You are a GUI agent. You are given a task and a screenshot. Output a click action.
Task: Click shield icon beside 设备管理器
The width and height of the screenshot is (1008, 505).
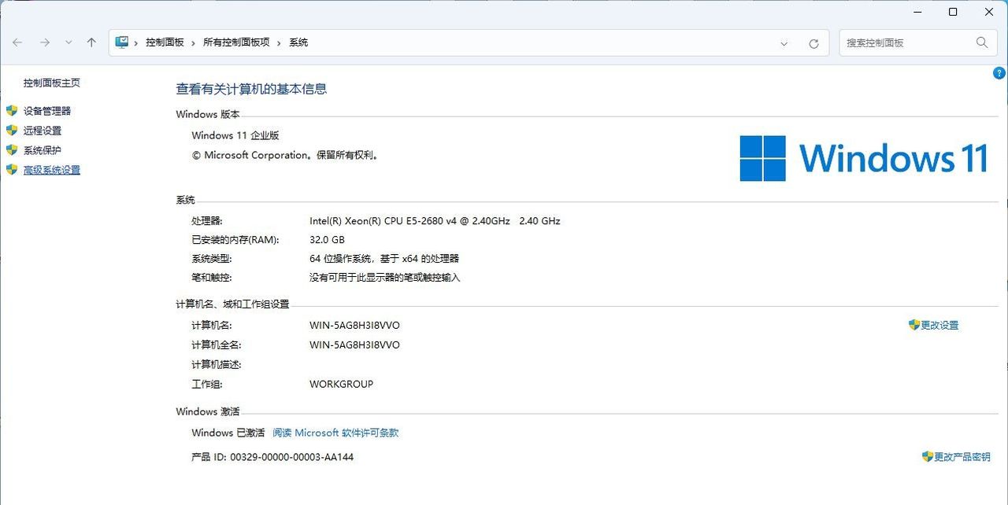(x=11, y=111)
